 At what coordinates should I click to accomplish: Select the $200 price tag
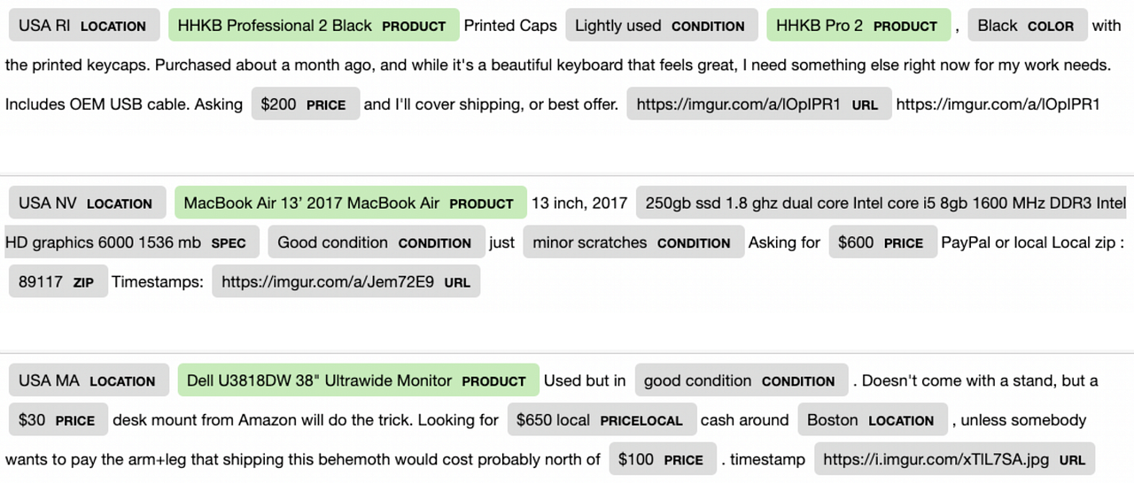click(306, 103)
